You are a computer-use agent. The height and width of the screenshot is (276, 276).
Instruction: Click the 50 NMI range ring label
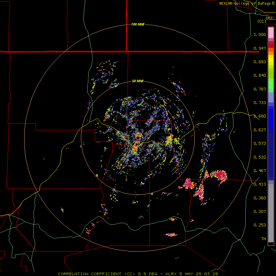point(138,81)
